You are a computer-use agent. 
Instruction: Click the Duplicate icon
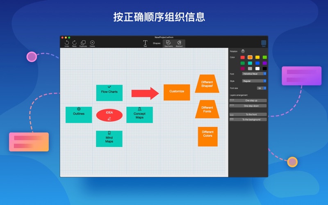pyautogui.click(x=83, y=43)
